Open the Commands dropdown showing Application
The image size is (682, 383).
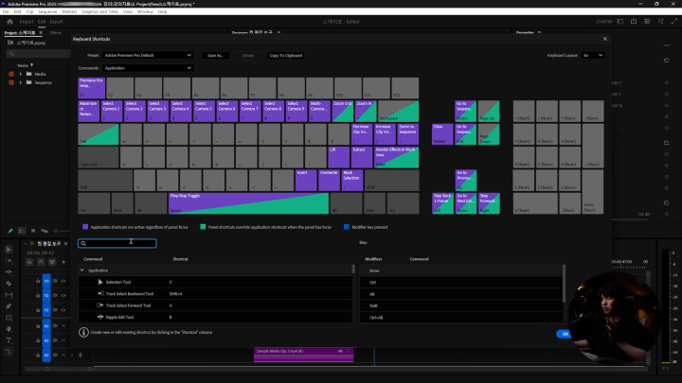(x=148, y=68)
